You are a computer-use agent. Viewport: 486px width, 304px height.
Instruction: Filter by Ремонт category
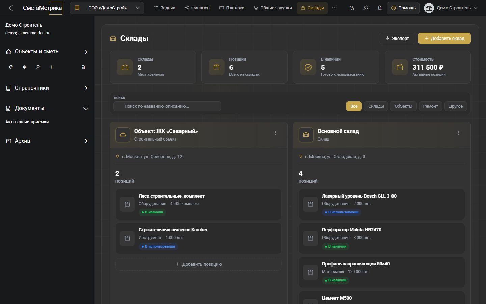coord(430,106)
